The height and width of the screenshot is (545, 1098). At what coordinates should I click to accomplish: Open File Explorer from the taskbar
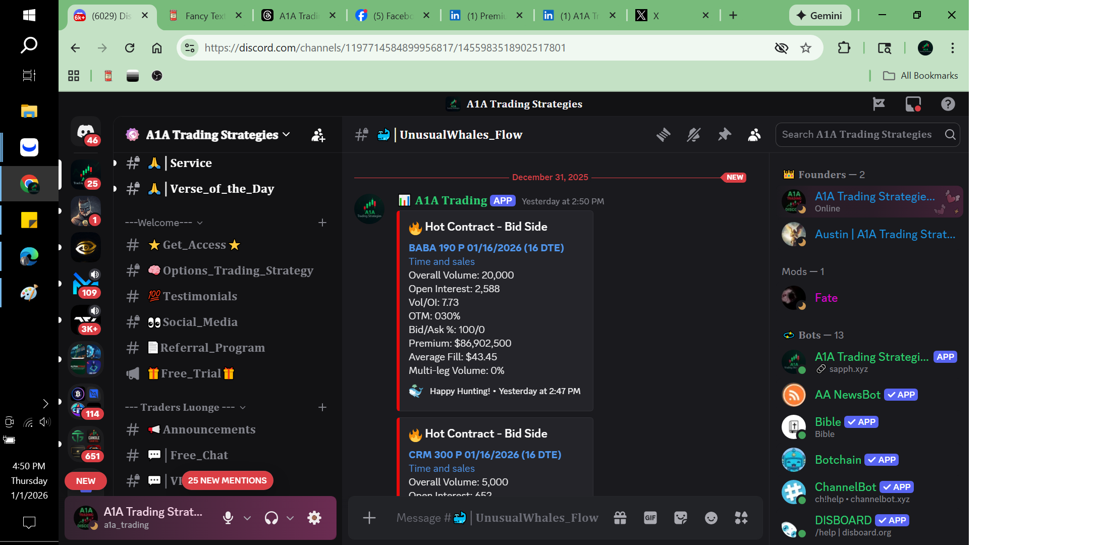[29, 111]
